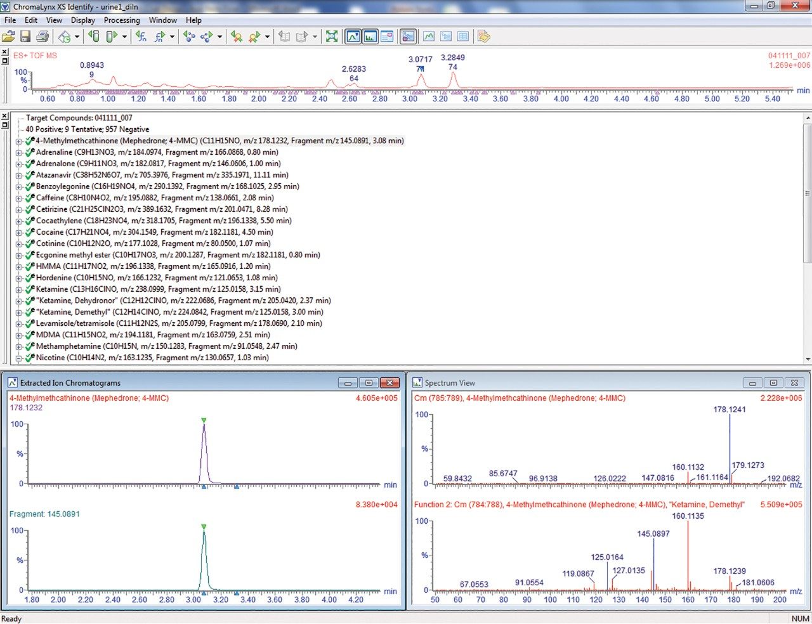Click the green fit-to-window arrows icon
The height and width of the screenshot is (624, 812).
[331, 37]
